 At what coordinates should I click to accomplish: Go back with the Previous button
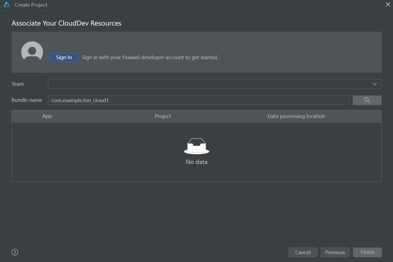tap(335, 252)
